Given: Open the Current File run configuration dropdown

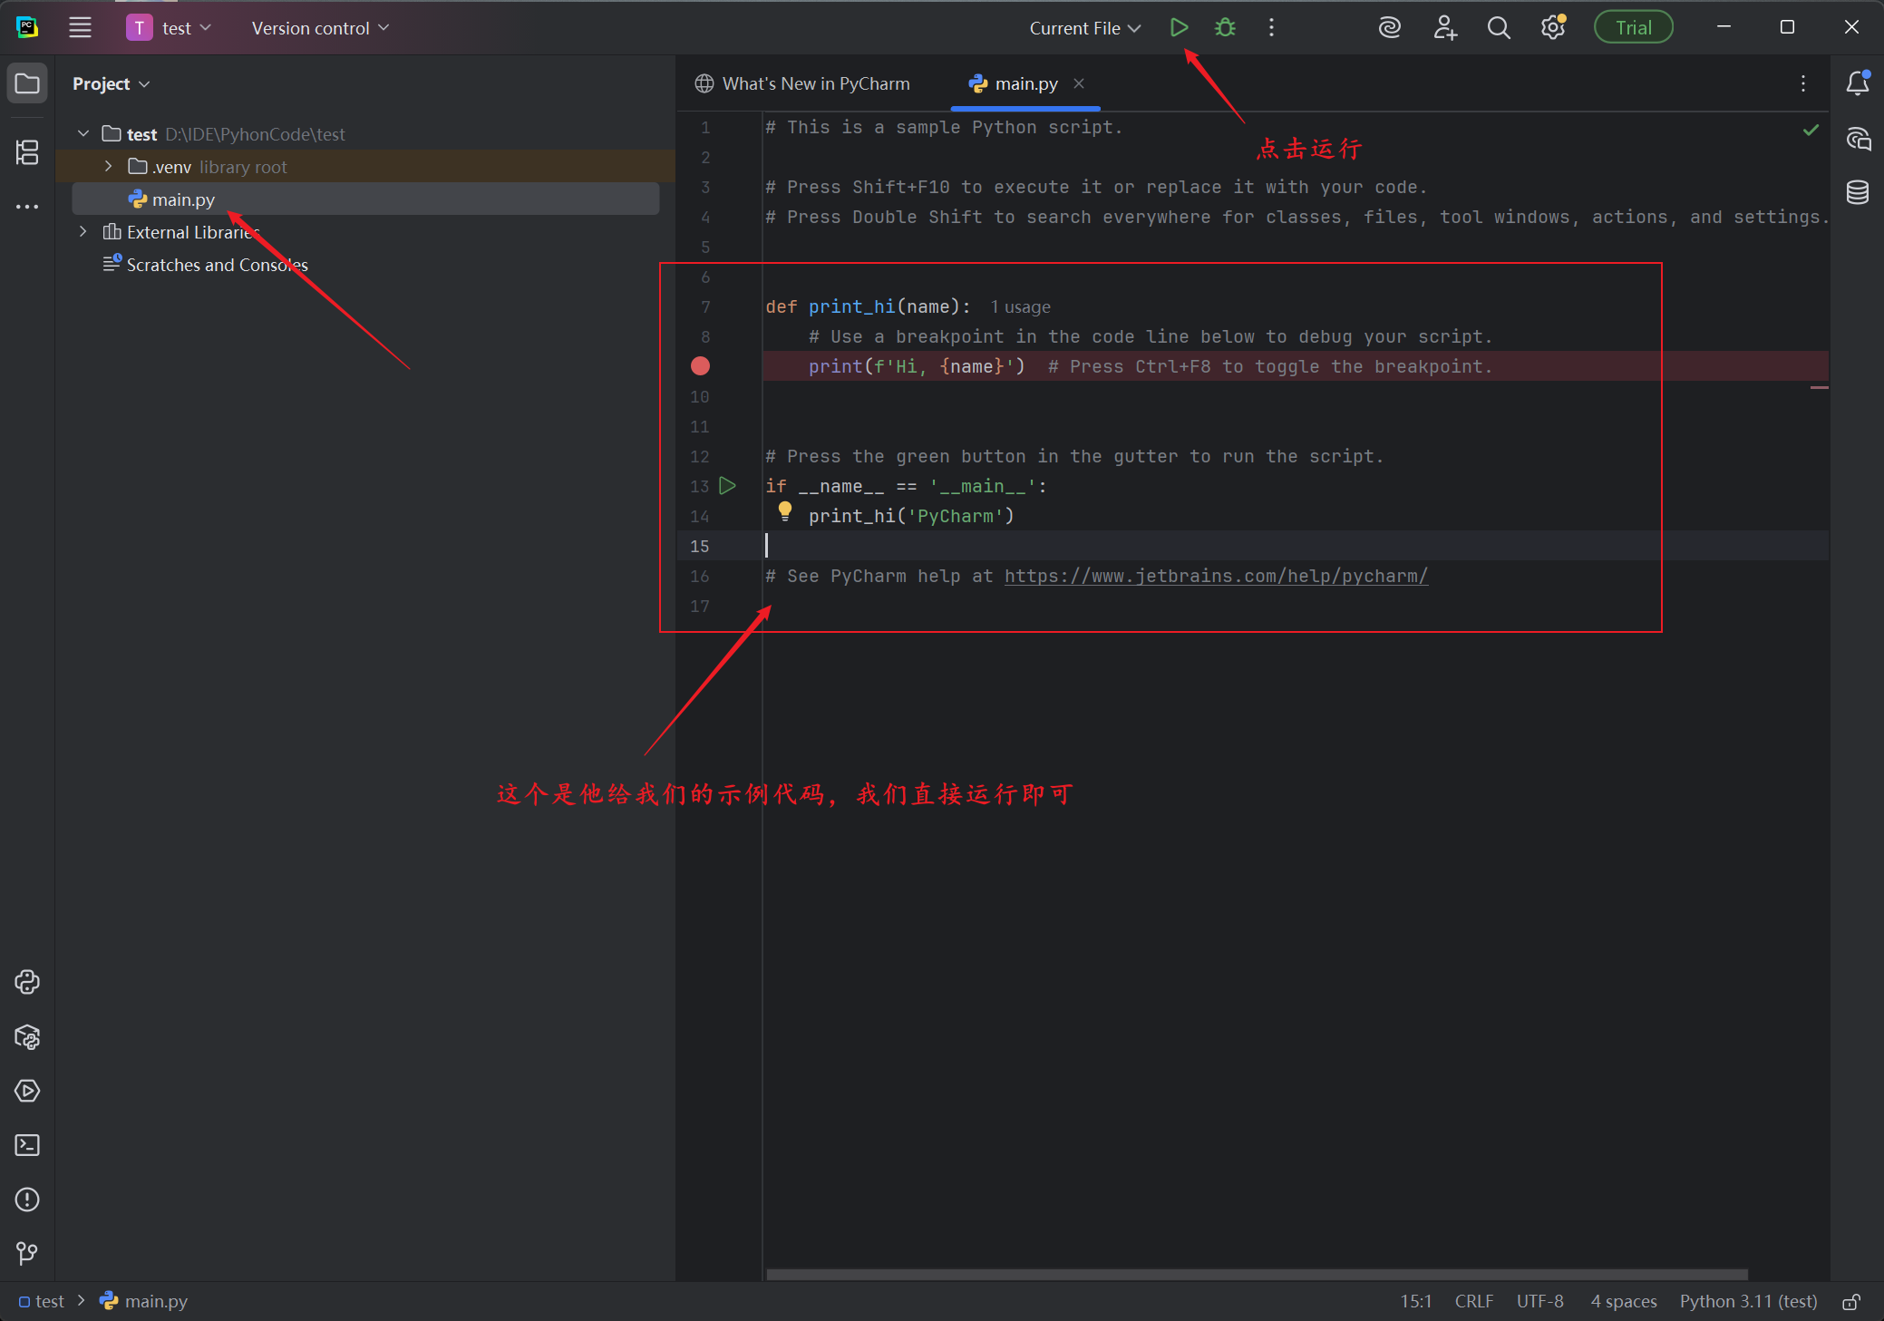Looking at the screenshot, I should click(1084, 28).
